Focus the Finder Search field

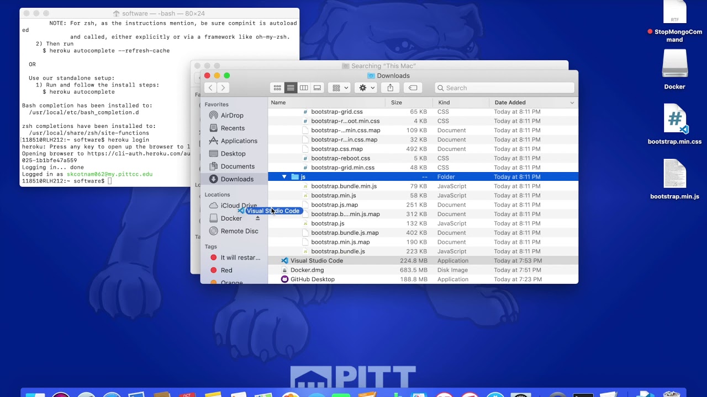click(x=504, y=88)
